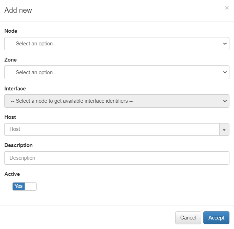The height and width of the screenshot is (229, 234).
Task: Click the Interface field label
Action: [x=15, y=89]
